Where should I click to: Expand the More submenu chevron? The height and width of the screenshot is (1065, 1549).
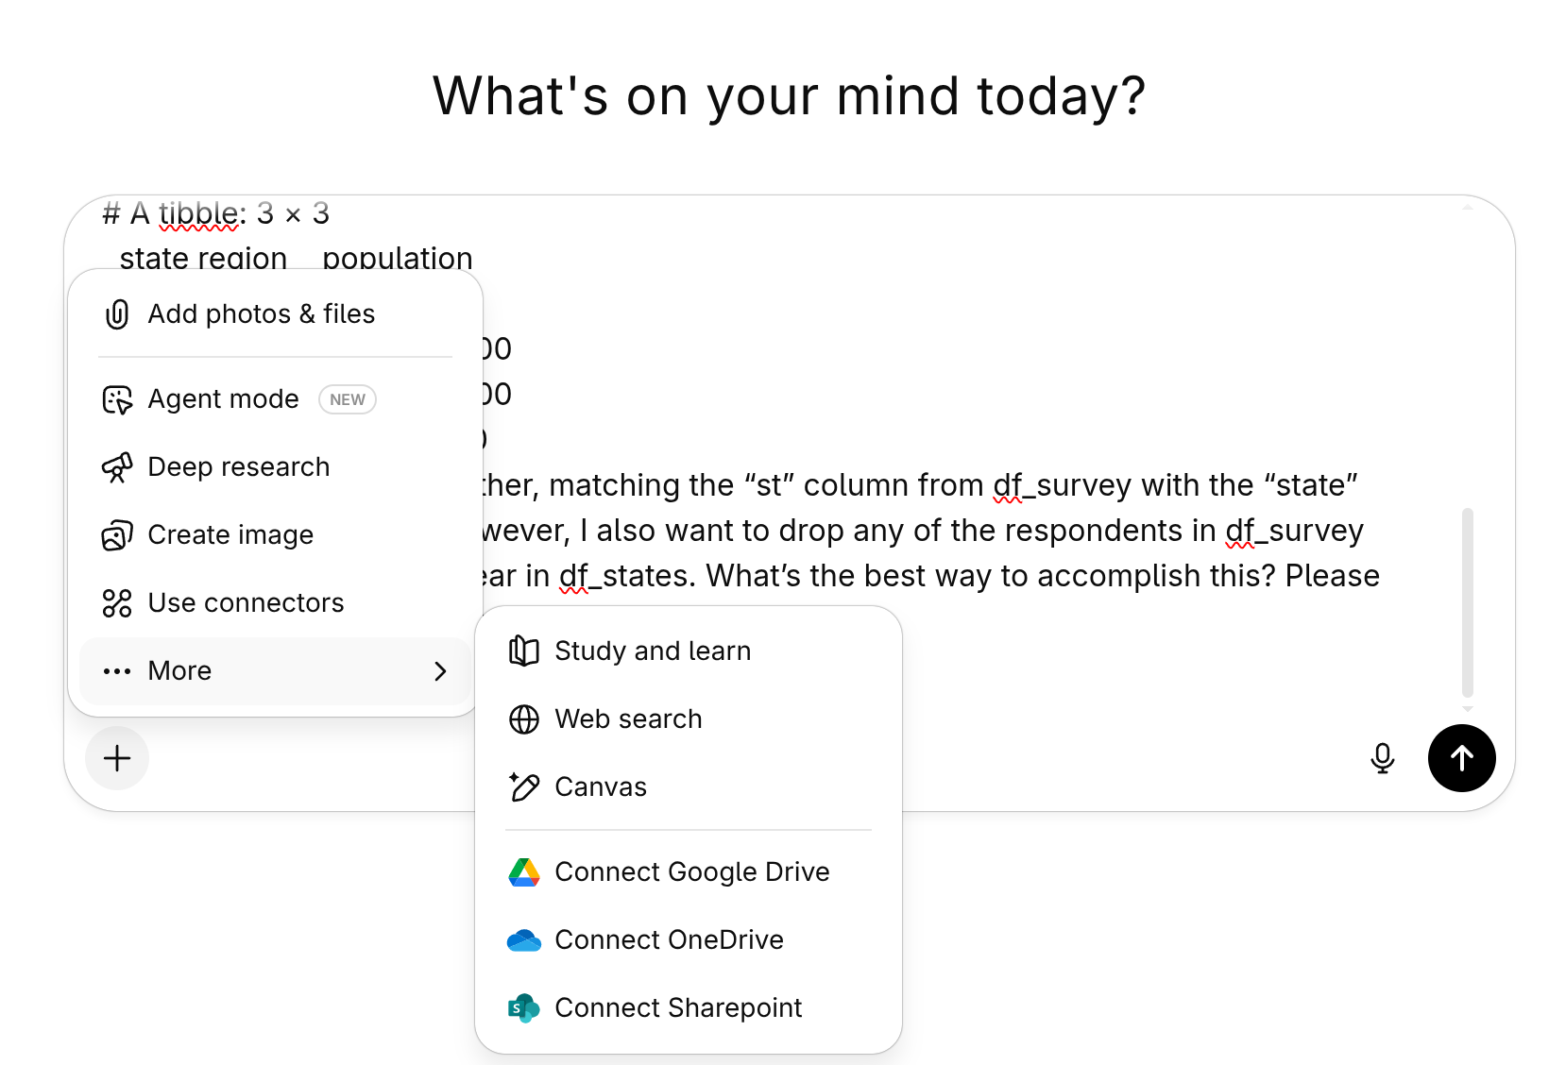(x=440, y=671)
